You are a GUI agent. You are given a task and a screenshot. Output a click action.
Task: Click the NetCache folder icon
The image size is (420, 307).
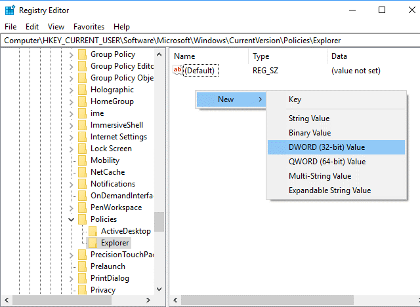pos(82,172)
